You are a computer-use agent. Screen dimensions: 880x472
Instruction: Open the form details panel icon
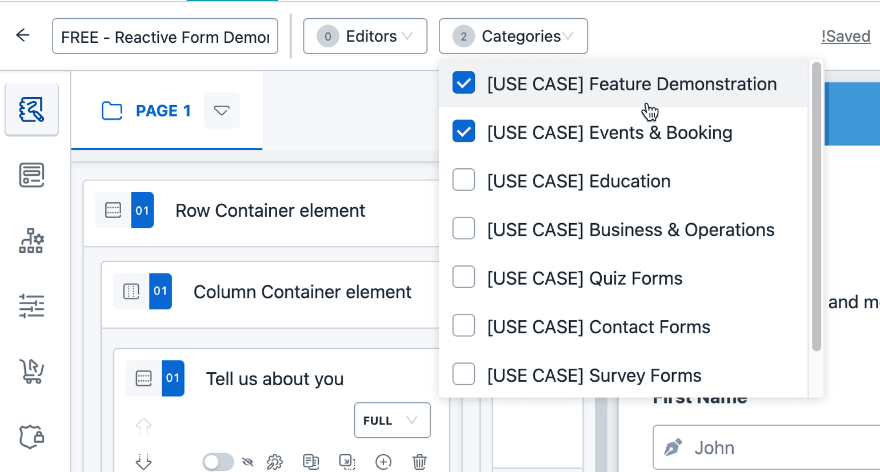click(x=31, y=175)
